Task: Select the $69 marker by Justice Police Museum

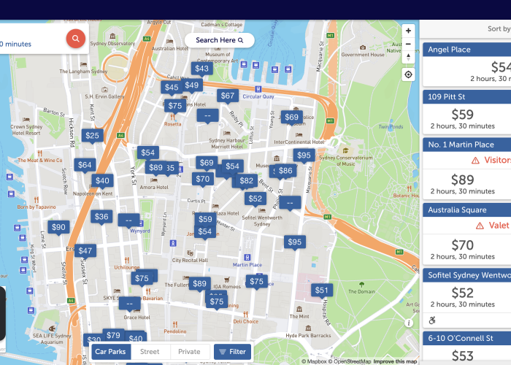Action: [x=292, y=118]
